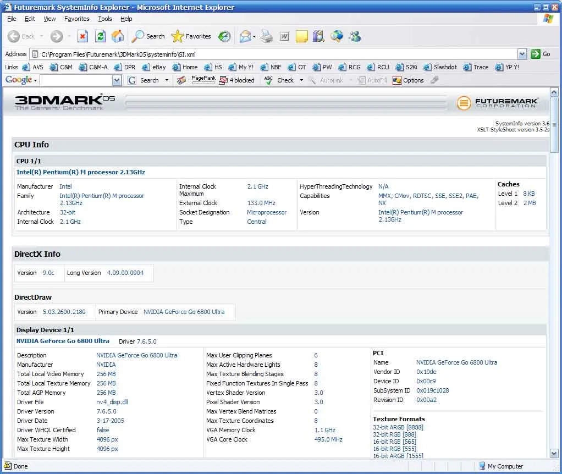562x474 pixels.
Task: Open the History icon in toolbar
Action: coord(224,37)
